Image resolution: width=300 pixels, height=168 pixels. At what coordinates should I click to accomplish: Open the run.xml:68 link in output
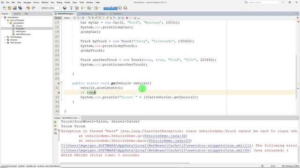click(155, 150)
